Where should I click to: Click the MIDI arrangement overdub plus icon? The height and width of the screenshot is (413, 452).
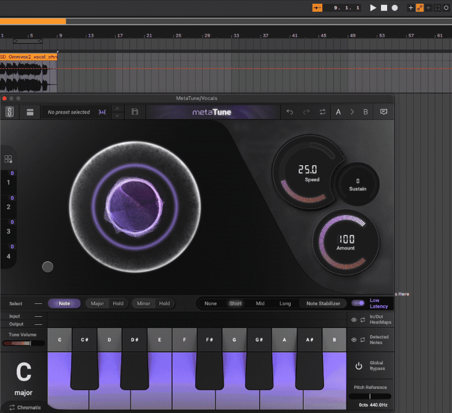(411, 8)
